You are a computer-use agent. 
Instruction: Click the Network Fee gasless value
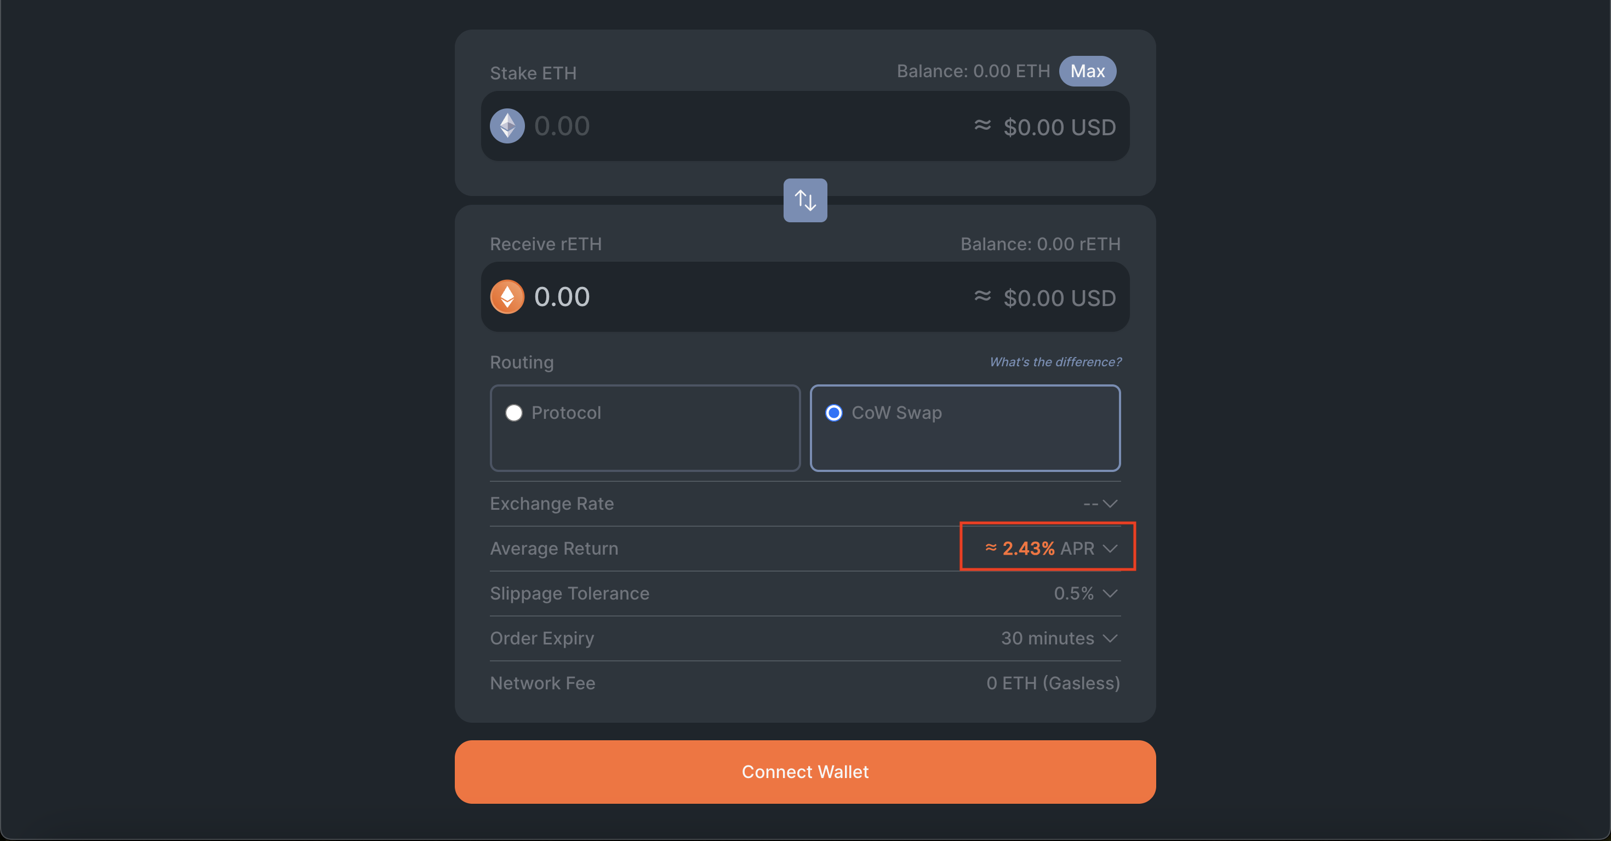[x=1053, y=683]
